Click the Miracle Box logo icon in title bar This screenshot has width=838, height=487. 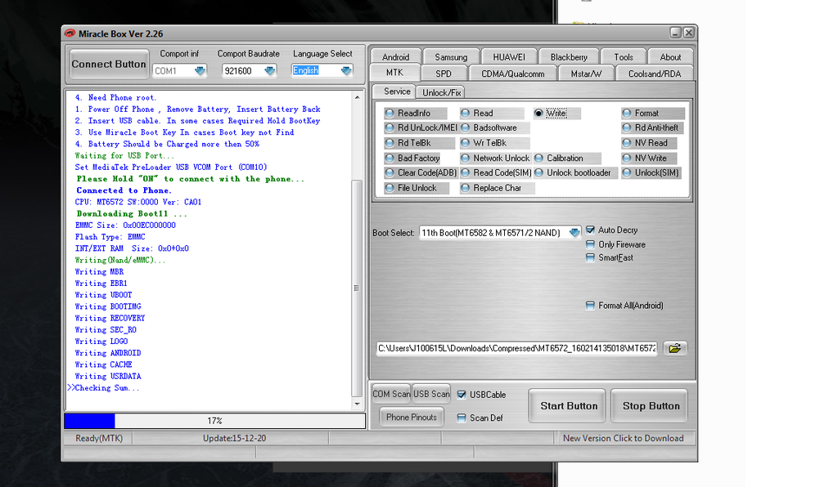[x=70, y=34]
